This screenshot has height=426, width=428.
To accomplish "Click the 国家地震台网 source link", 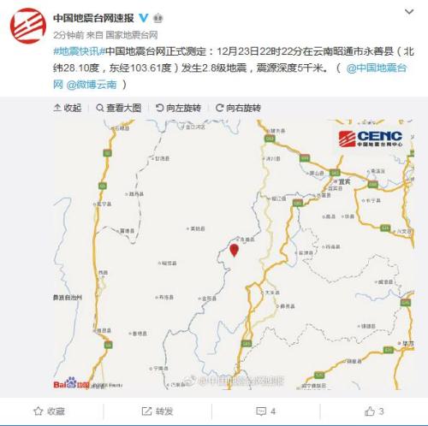I will click(132, 35).
